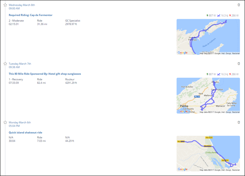The height and width of the screenshot is (176, 245).
Task: Trash the Tuesday 80 mile ride
Action: pyautogui.click(x=239, y=64)
